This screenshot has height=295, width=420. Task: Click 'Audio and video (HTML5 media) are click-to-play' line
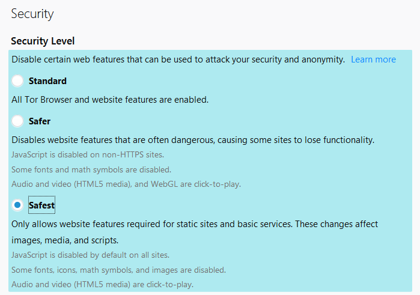click(x=102, y=284)
